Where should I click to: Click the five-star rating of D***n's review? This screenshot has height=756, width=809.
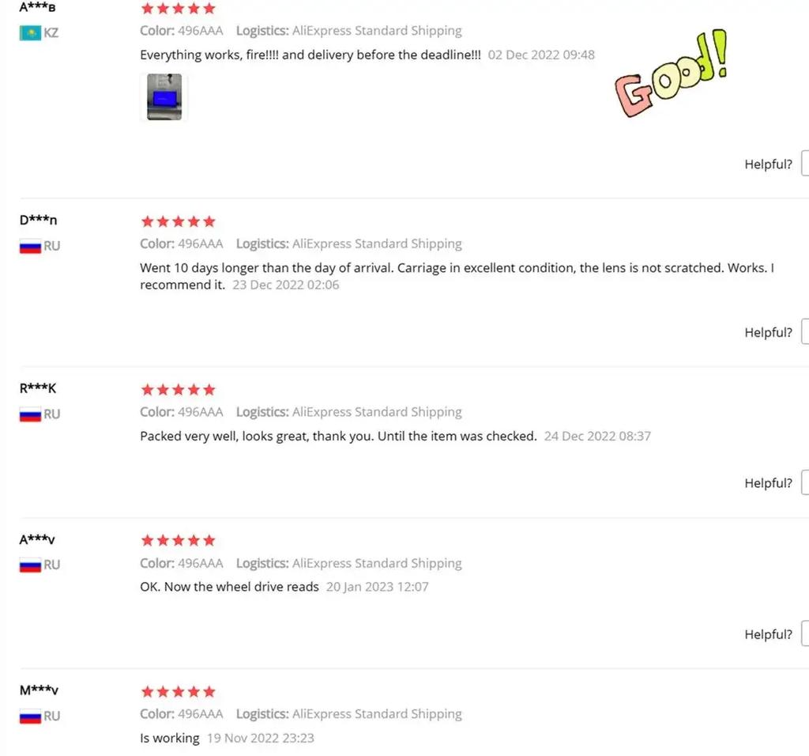point(178,221)
